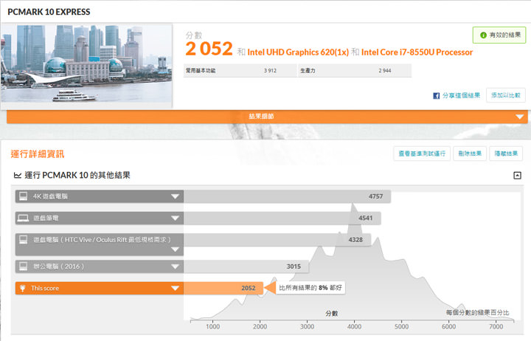The width and height of the screenshot is (531, 341).
Task: Click 隱藏結果 button
Action: 507,154
